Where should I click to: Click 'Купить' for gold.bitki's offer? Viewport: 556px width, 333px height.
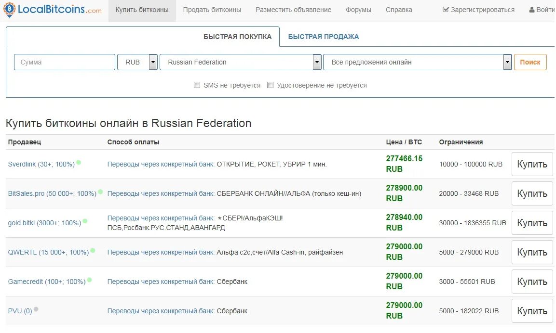[532, 223]
